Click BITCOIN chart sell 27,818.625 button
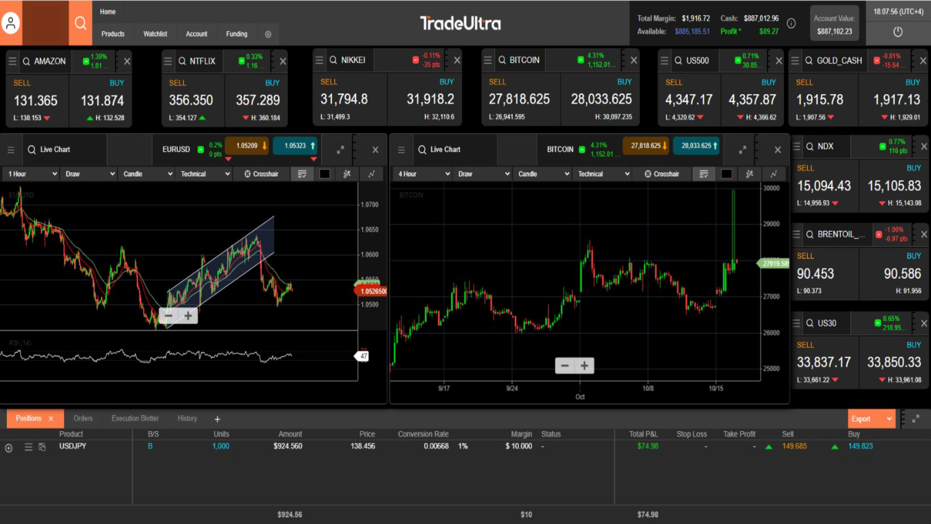 point(646,146)
